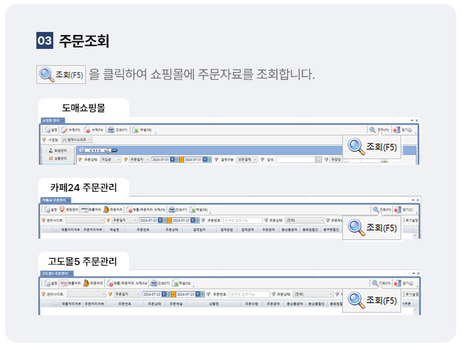Click 주문처리 icon in 카페24 주문관리
Image resolution: width=462 pixels, height=349 pixels.
tap(106, 210)
